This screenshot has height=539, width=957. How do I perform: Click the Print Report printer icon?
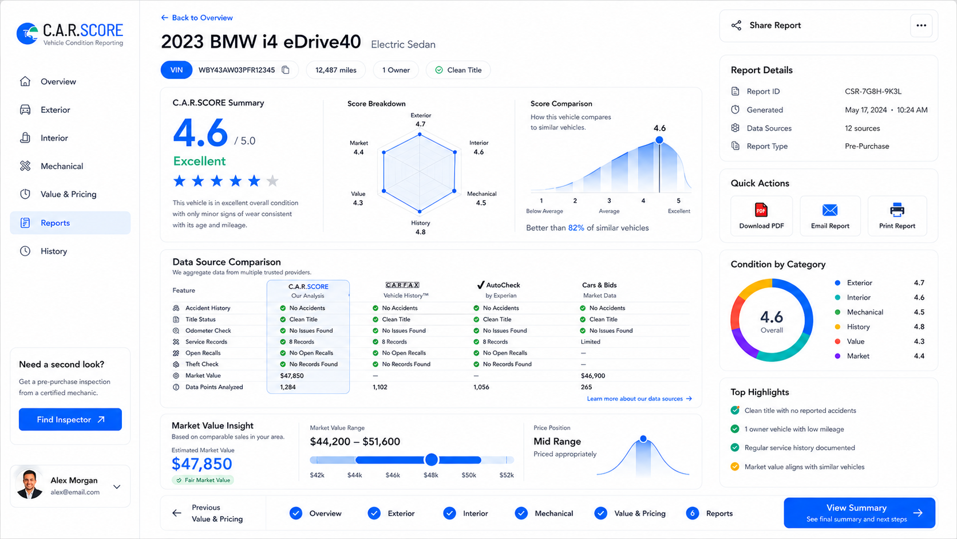coord(897,210)
